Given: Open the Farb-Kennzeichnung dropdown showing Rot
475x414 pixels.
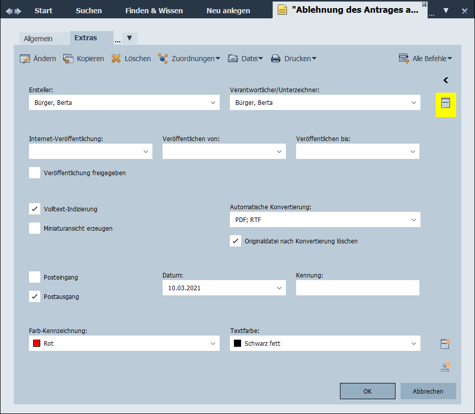Looking at the screenshot, I should pyautogui.click(x=213, y=343).
